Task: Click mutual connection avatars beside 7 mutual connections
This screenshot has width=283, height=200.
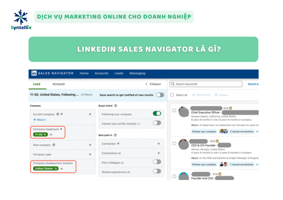Action: 223,164
